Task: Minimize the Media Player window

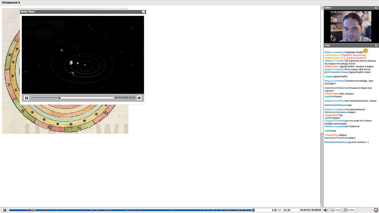Action: click(x=144, y=12)
